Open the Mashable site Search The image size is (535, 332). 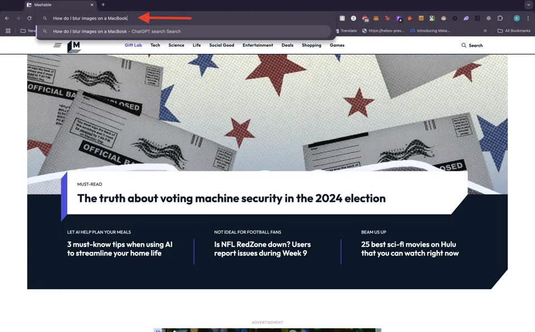click(x=472, y=46)
